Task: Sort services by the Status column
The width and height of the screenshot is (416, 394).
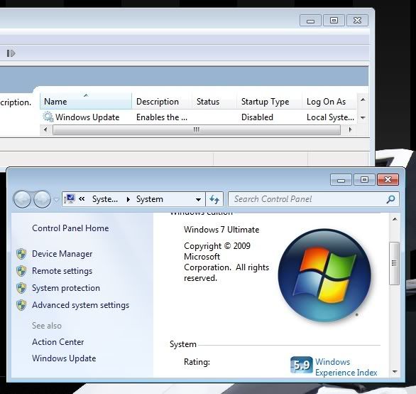Action: pos(214,101)
